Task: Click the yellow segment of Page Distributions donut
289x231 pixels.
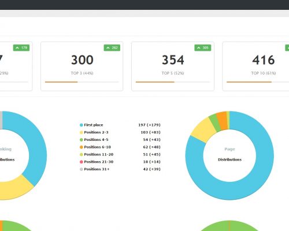Action: [202, 130]
